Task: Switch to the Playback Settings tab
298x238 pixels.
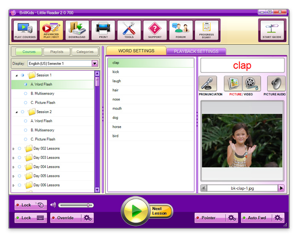Action: click(196, 52)
